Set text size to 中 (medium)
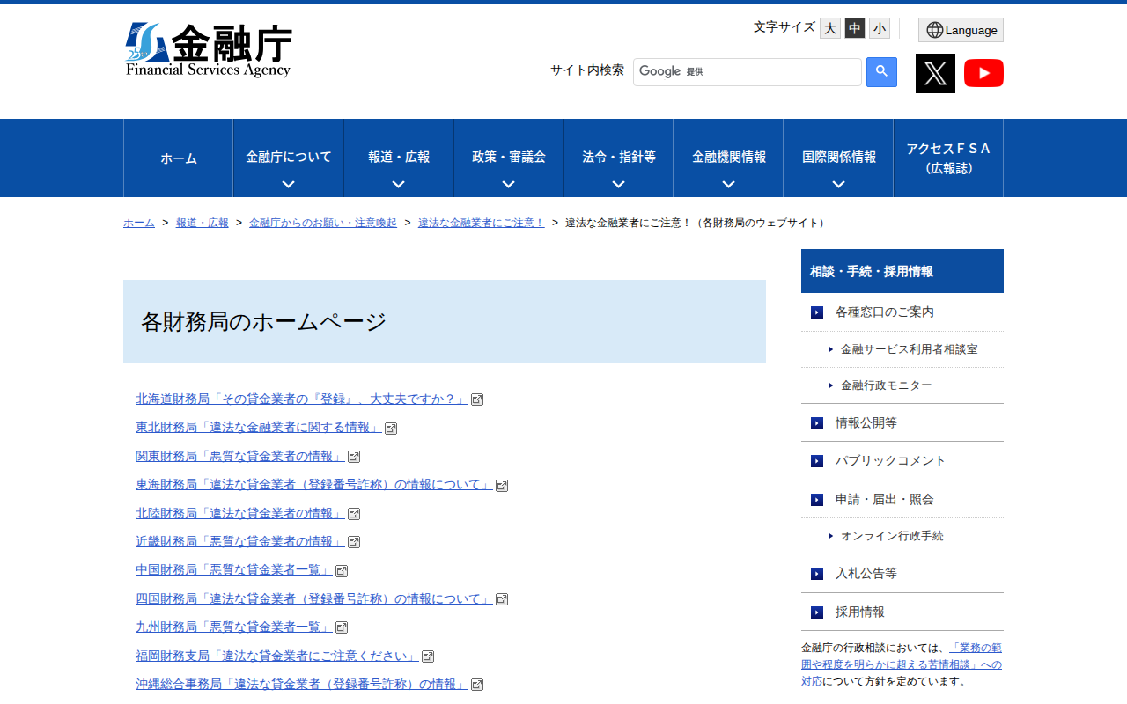The height and width of the screenshot is (704, 1127). coord(855,28)
